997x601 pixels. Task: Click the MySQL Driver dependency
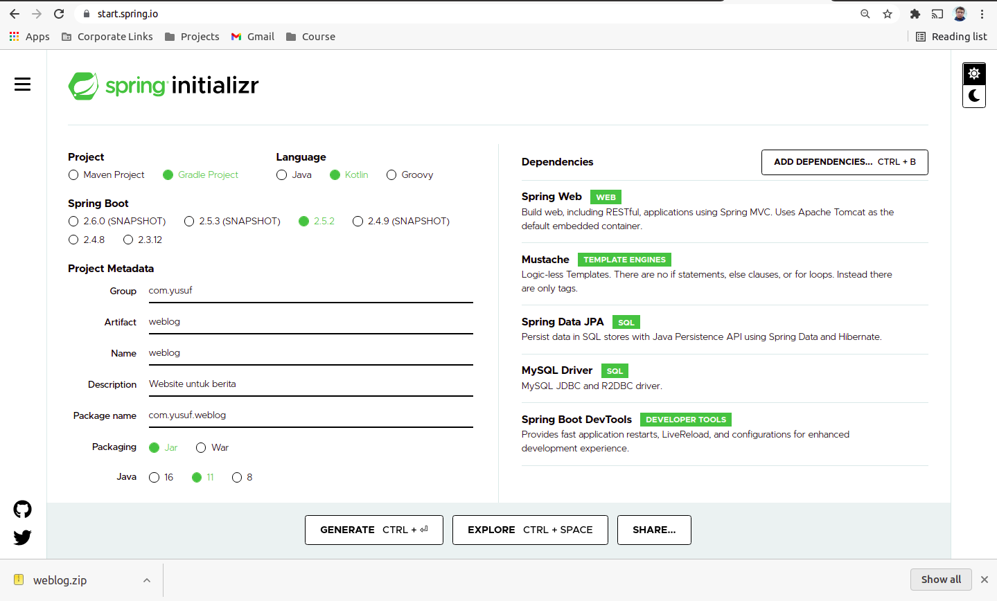click(x=725, y=378)
